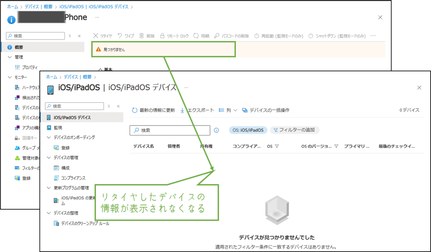Close the front iOS/iPadOS devices blade

419,87
